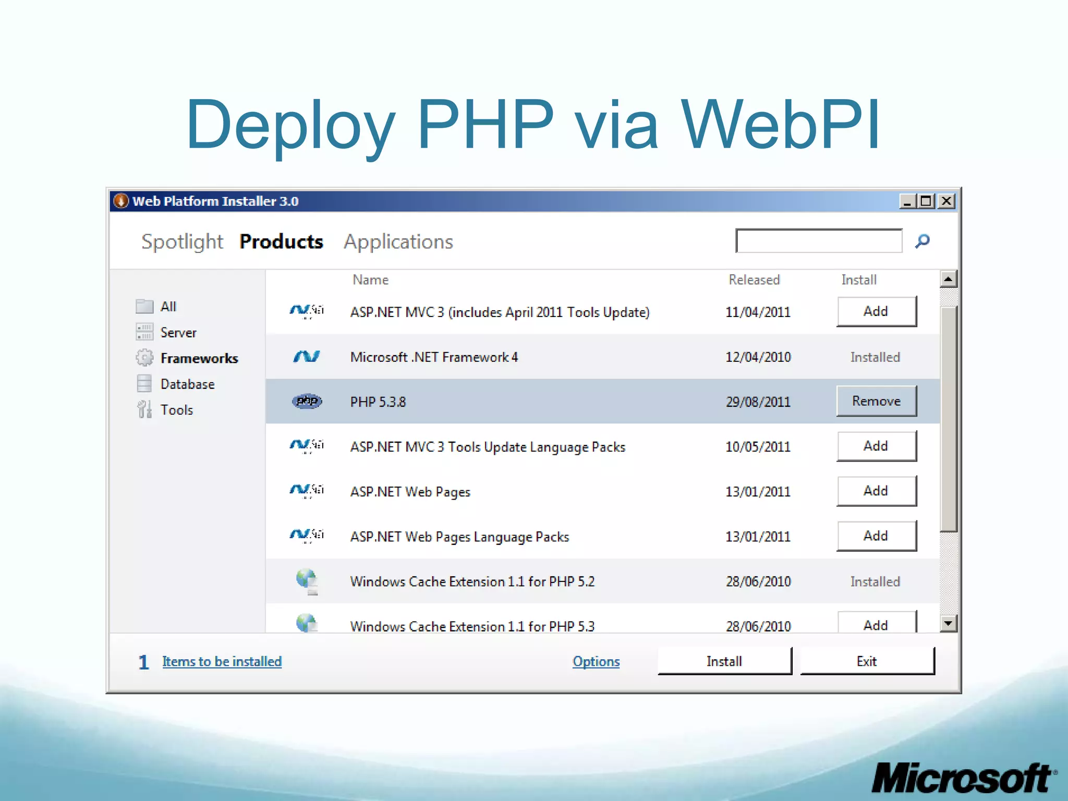Screen dimensions: 1068x801
Task: Click the Install button at the bottom
Action: (x=725, y=661)
